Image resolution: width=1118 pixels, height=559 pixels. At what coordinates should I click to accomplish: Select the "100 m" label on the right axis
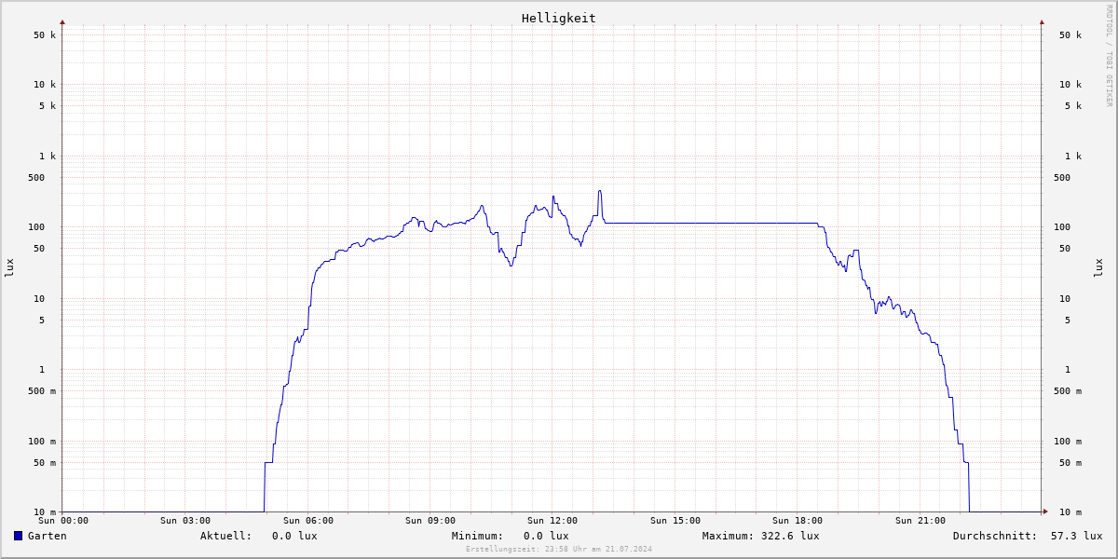[1068, 442]
